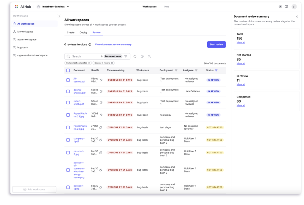
Task: Go to Hub in top navigation
Action: pyautogui.click(x=167, y=7)
